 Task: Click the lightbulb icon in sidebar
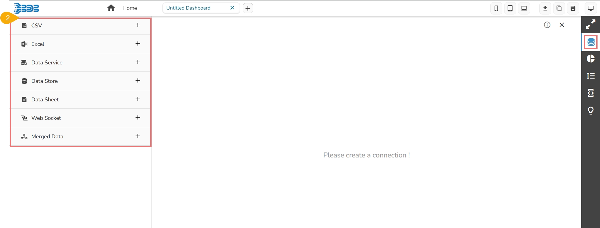(x=591, y=111)
